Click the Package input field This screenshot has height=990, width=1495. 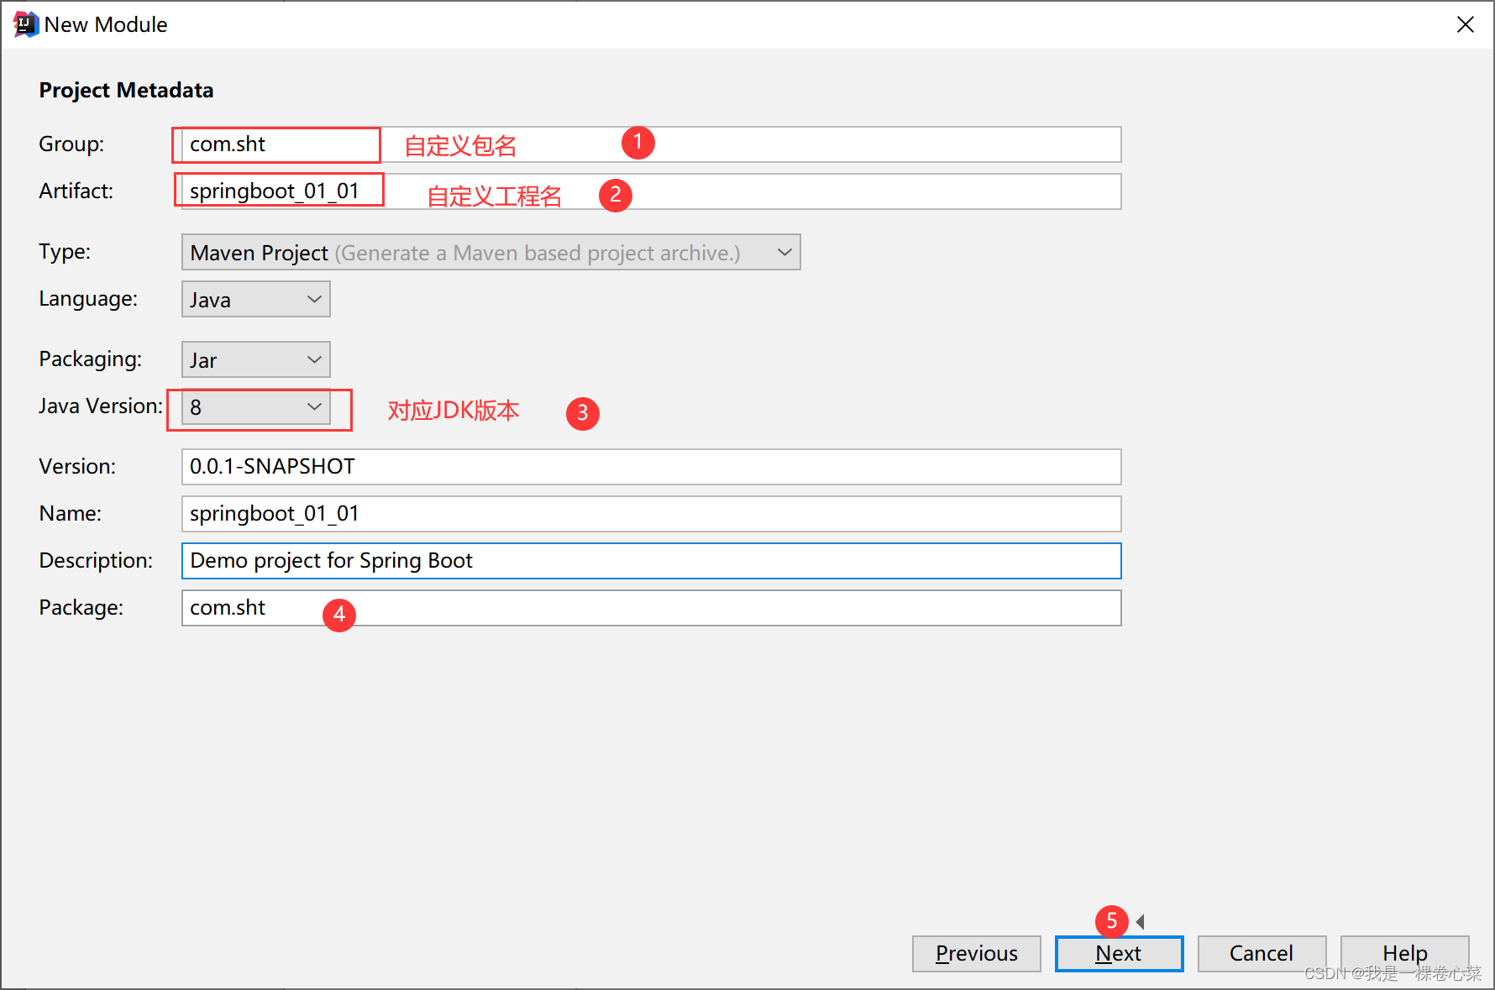click(x=651, y=608)
